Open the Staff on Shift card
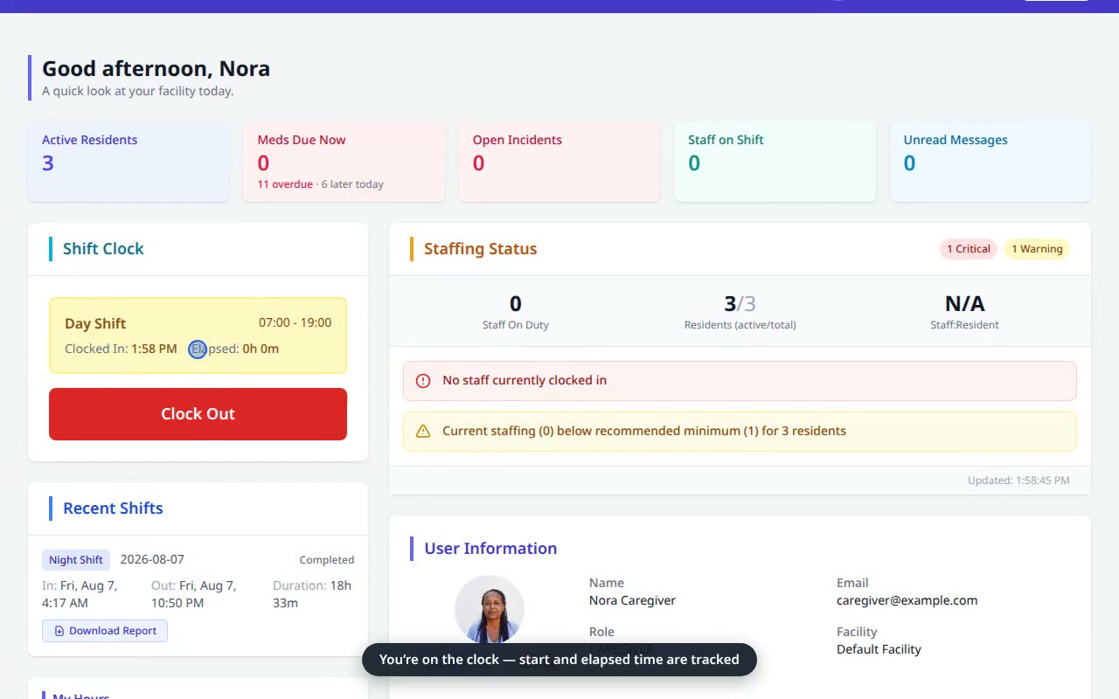The height and width of the screenshot is (699, 1119). 775,162
